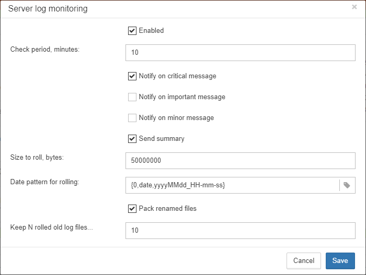The height and width of the screenshot is (275, 366).
Task: Save the log monitoring settings
Action: pyautogui.click(x=340, y=261)
